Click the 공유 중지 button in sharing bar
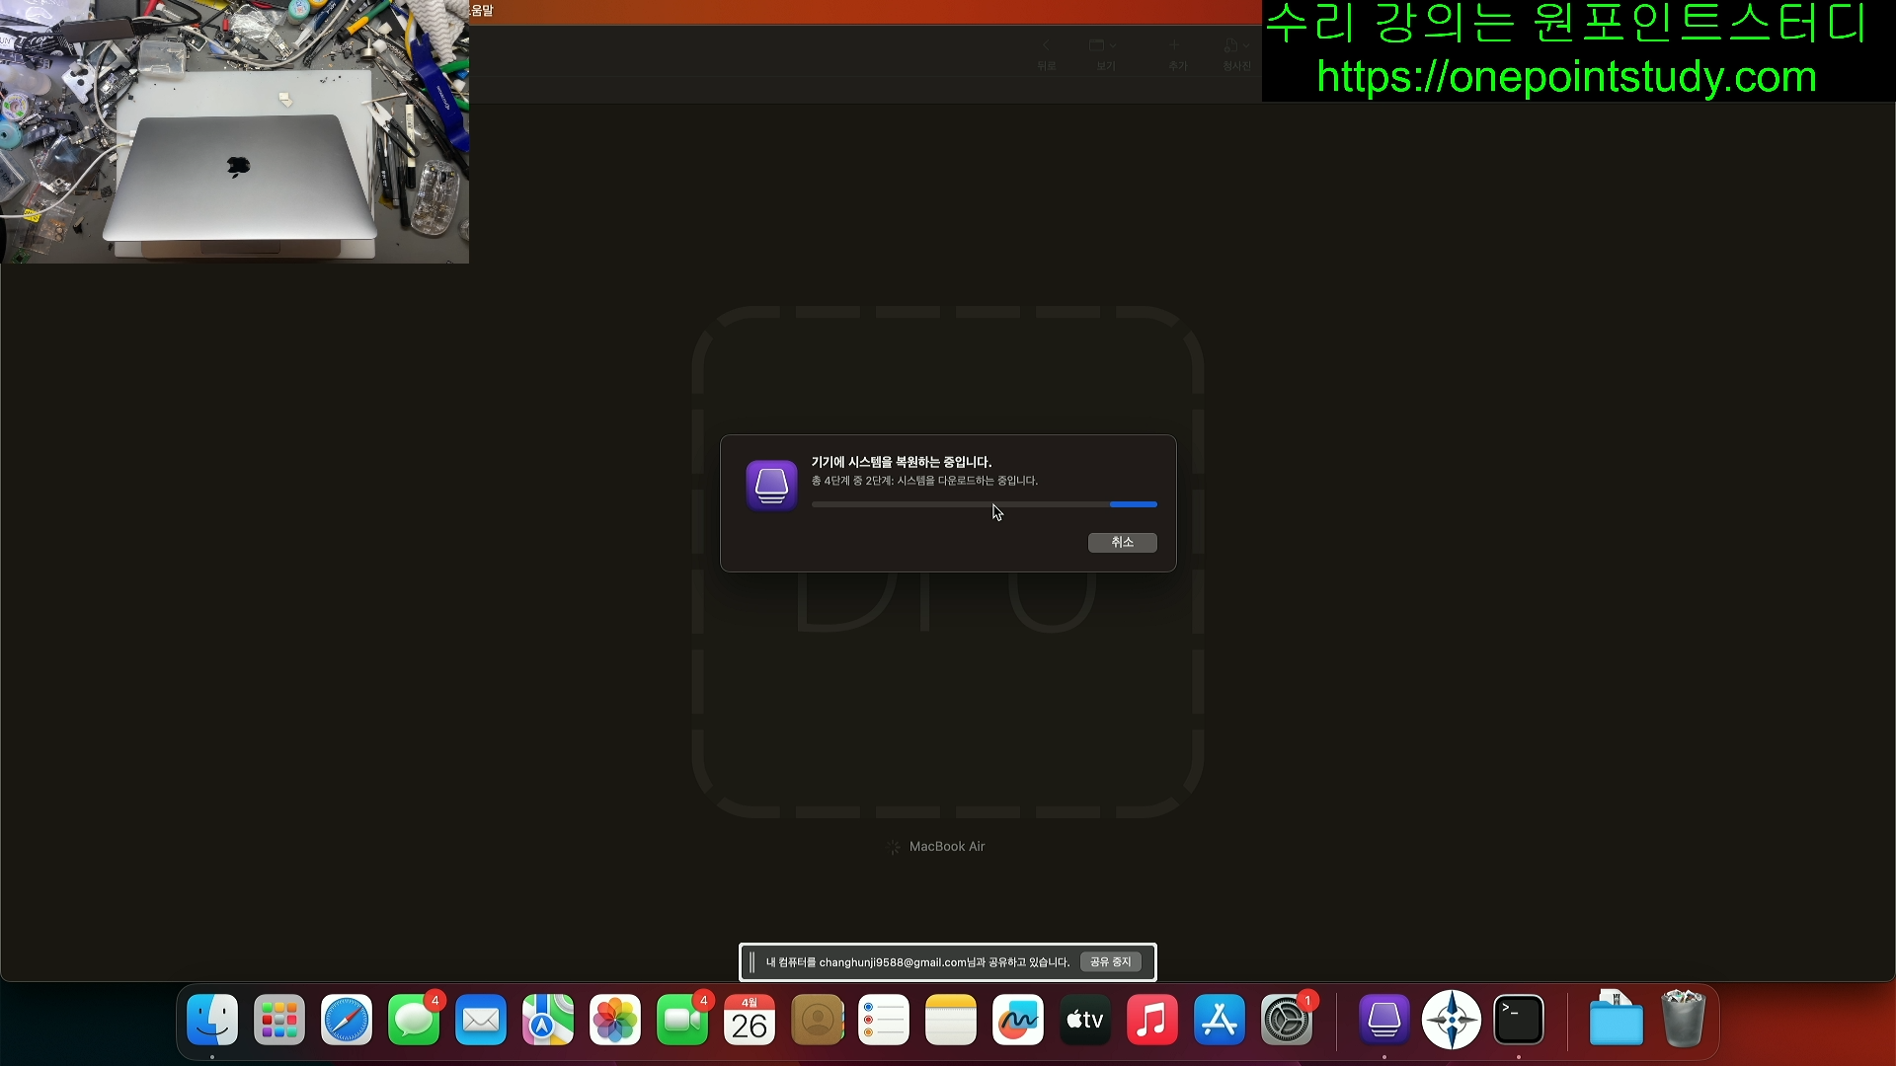This screenshot has height=1066, width=1896. click(1110, 961)
